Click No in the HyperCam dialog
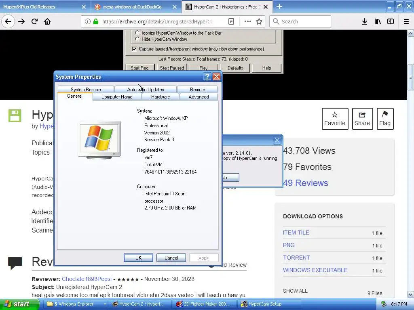The width and height of the screenshot is (414, 310). point(230,178)
